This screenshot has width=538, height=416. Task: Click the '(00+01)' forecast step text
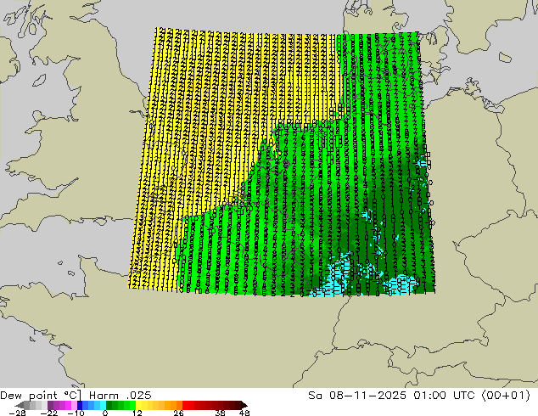pyautogui.click(x=506, y=396)
